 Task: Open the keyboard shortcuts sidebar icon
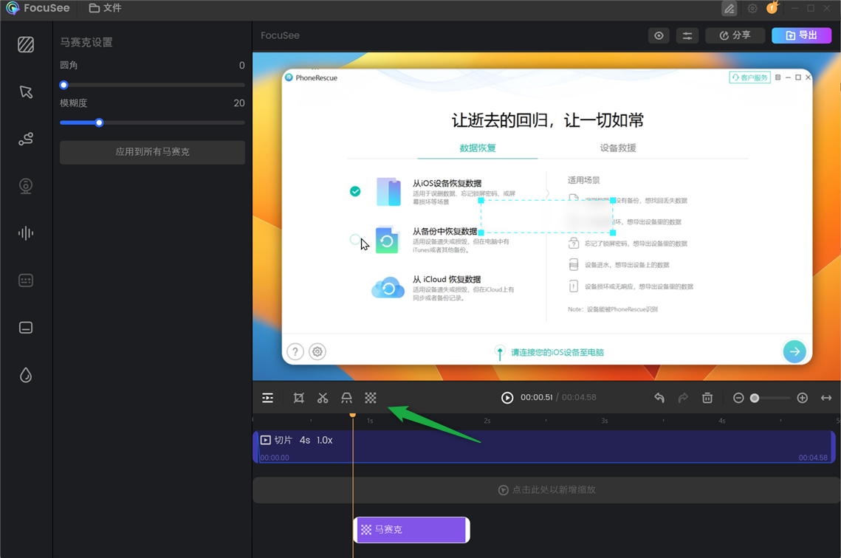click(x=26, y=280)
